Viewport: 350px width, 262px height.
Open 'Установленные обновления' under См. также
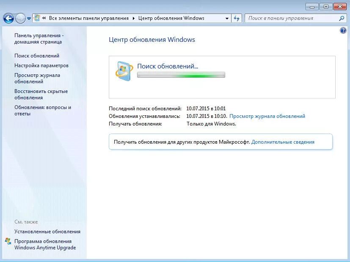coord(47,232)
